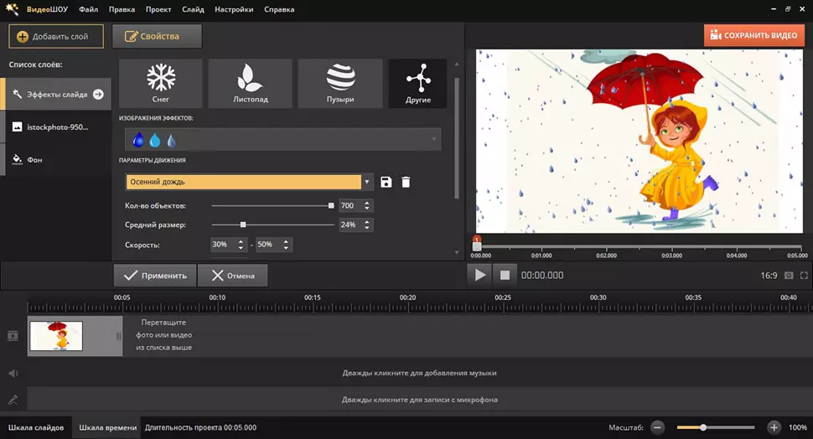
Task: Take a preview snapshot with camera icon
Action: [789, 276]
